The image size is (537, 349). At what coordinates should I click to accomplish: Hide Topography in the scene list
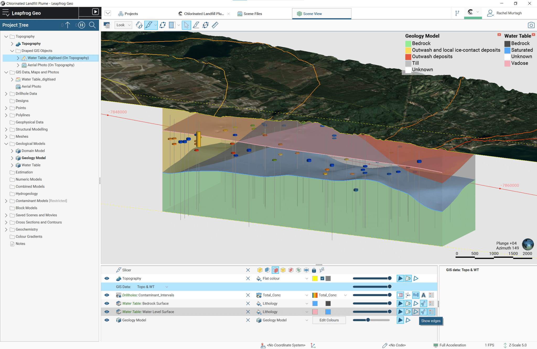click(x=107, y=278)
